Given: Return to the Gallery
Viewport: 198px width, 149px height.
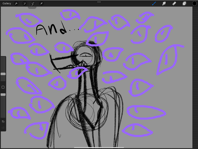Looking at the screenshot, I should click(7, 3).
